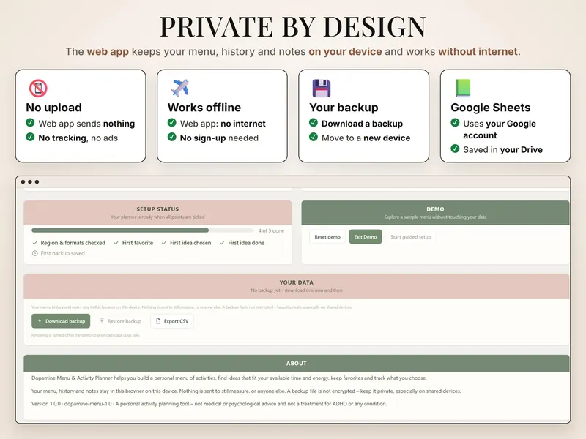Click the 'PRIVATE BY DESIGN' title
Screen dimensions: 586x439
click(293, 26)
